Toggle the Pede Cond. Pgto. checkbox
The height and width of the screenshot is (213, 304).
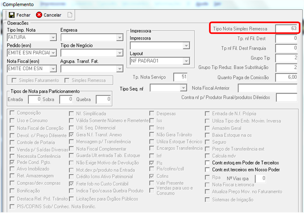click(x=12, y=162)
